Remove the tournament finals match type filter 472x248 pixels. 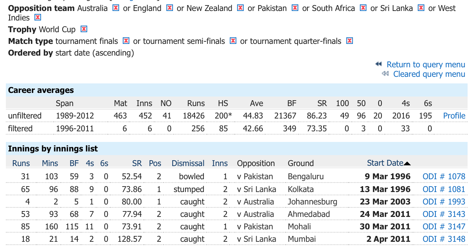[126, 41]
